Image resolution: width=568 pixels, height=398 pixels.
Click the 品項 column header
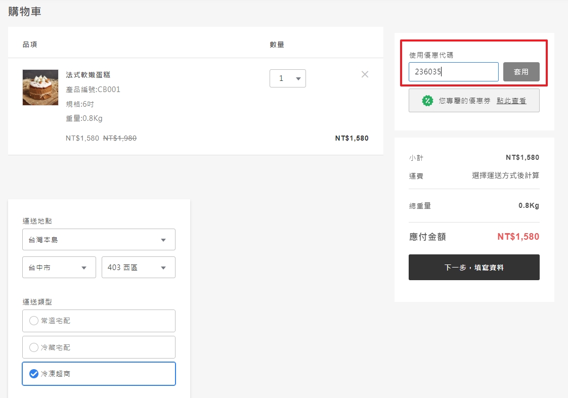tap(30, 45)
